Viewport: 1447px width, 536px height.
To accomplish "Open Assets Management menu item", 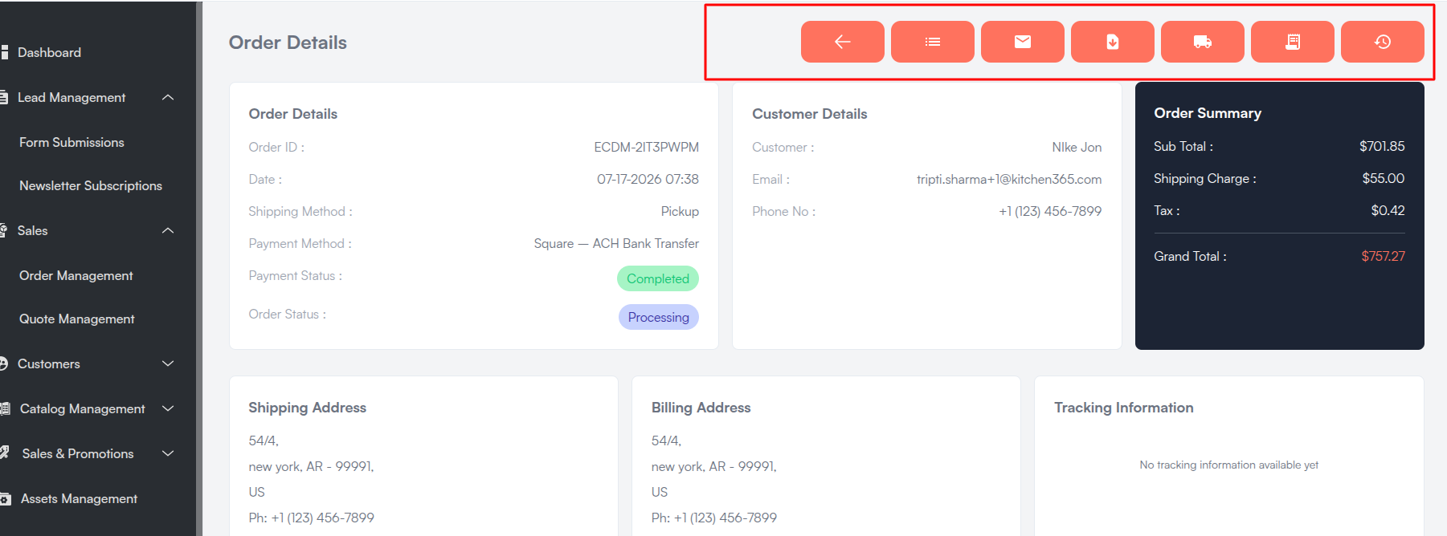I will click(x=79, y=498).
